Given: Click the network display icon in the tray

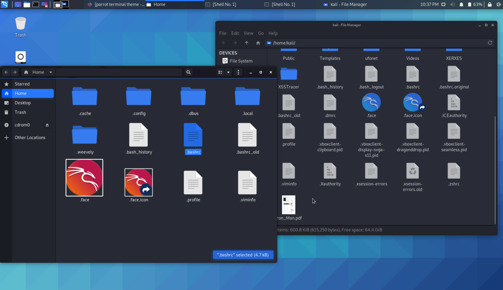Looking at the screenshot, I should coord(443,5).
